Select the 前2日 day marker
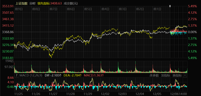 [x=140, y=9]
